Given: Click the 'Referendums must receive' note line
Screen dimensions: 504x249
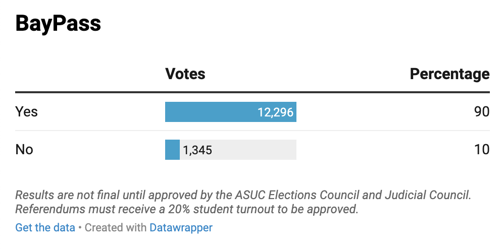Looking at the screenshot, I should [187, 209].
